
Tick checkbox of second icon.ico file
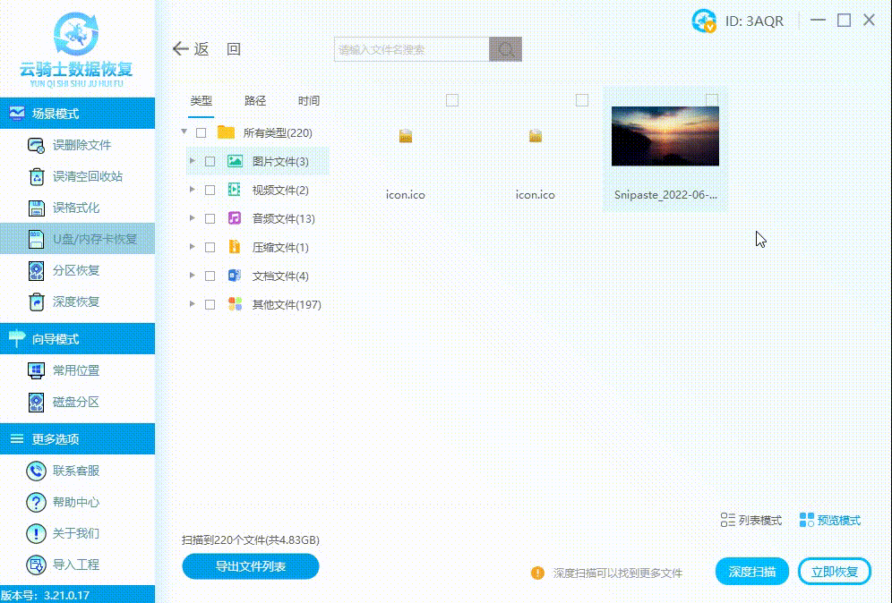point(582,100)
